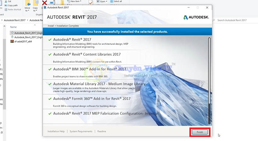Image resolution: width=258 pixels, height=141 pixels.
Task: Click the successfully installed banner message
Action: [127, 32]
